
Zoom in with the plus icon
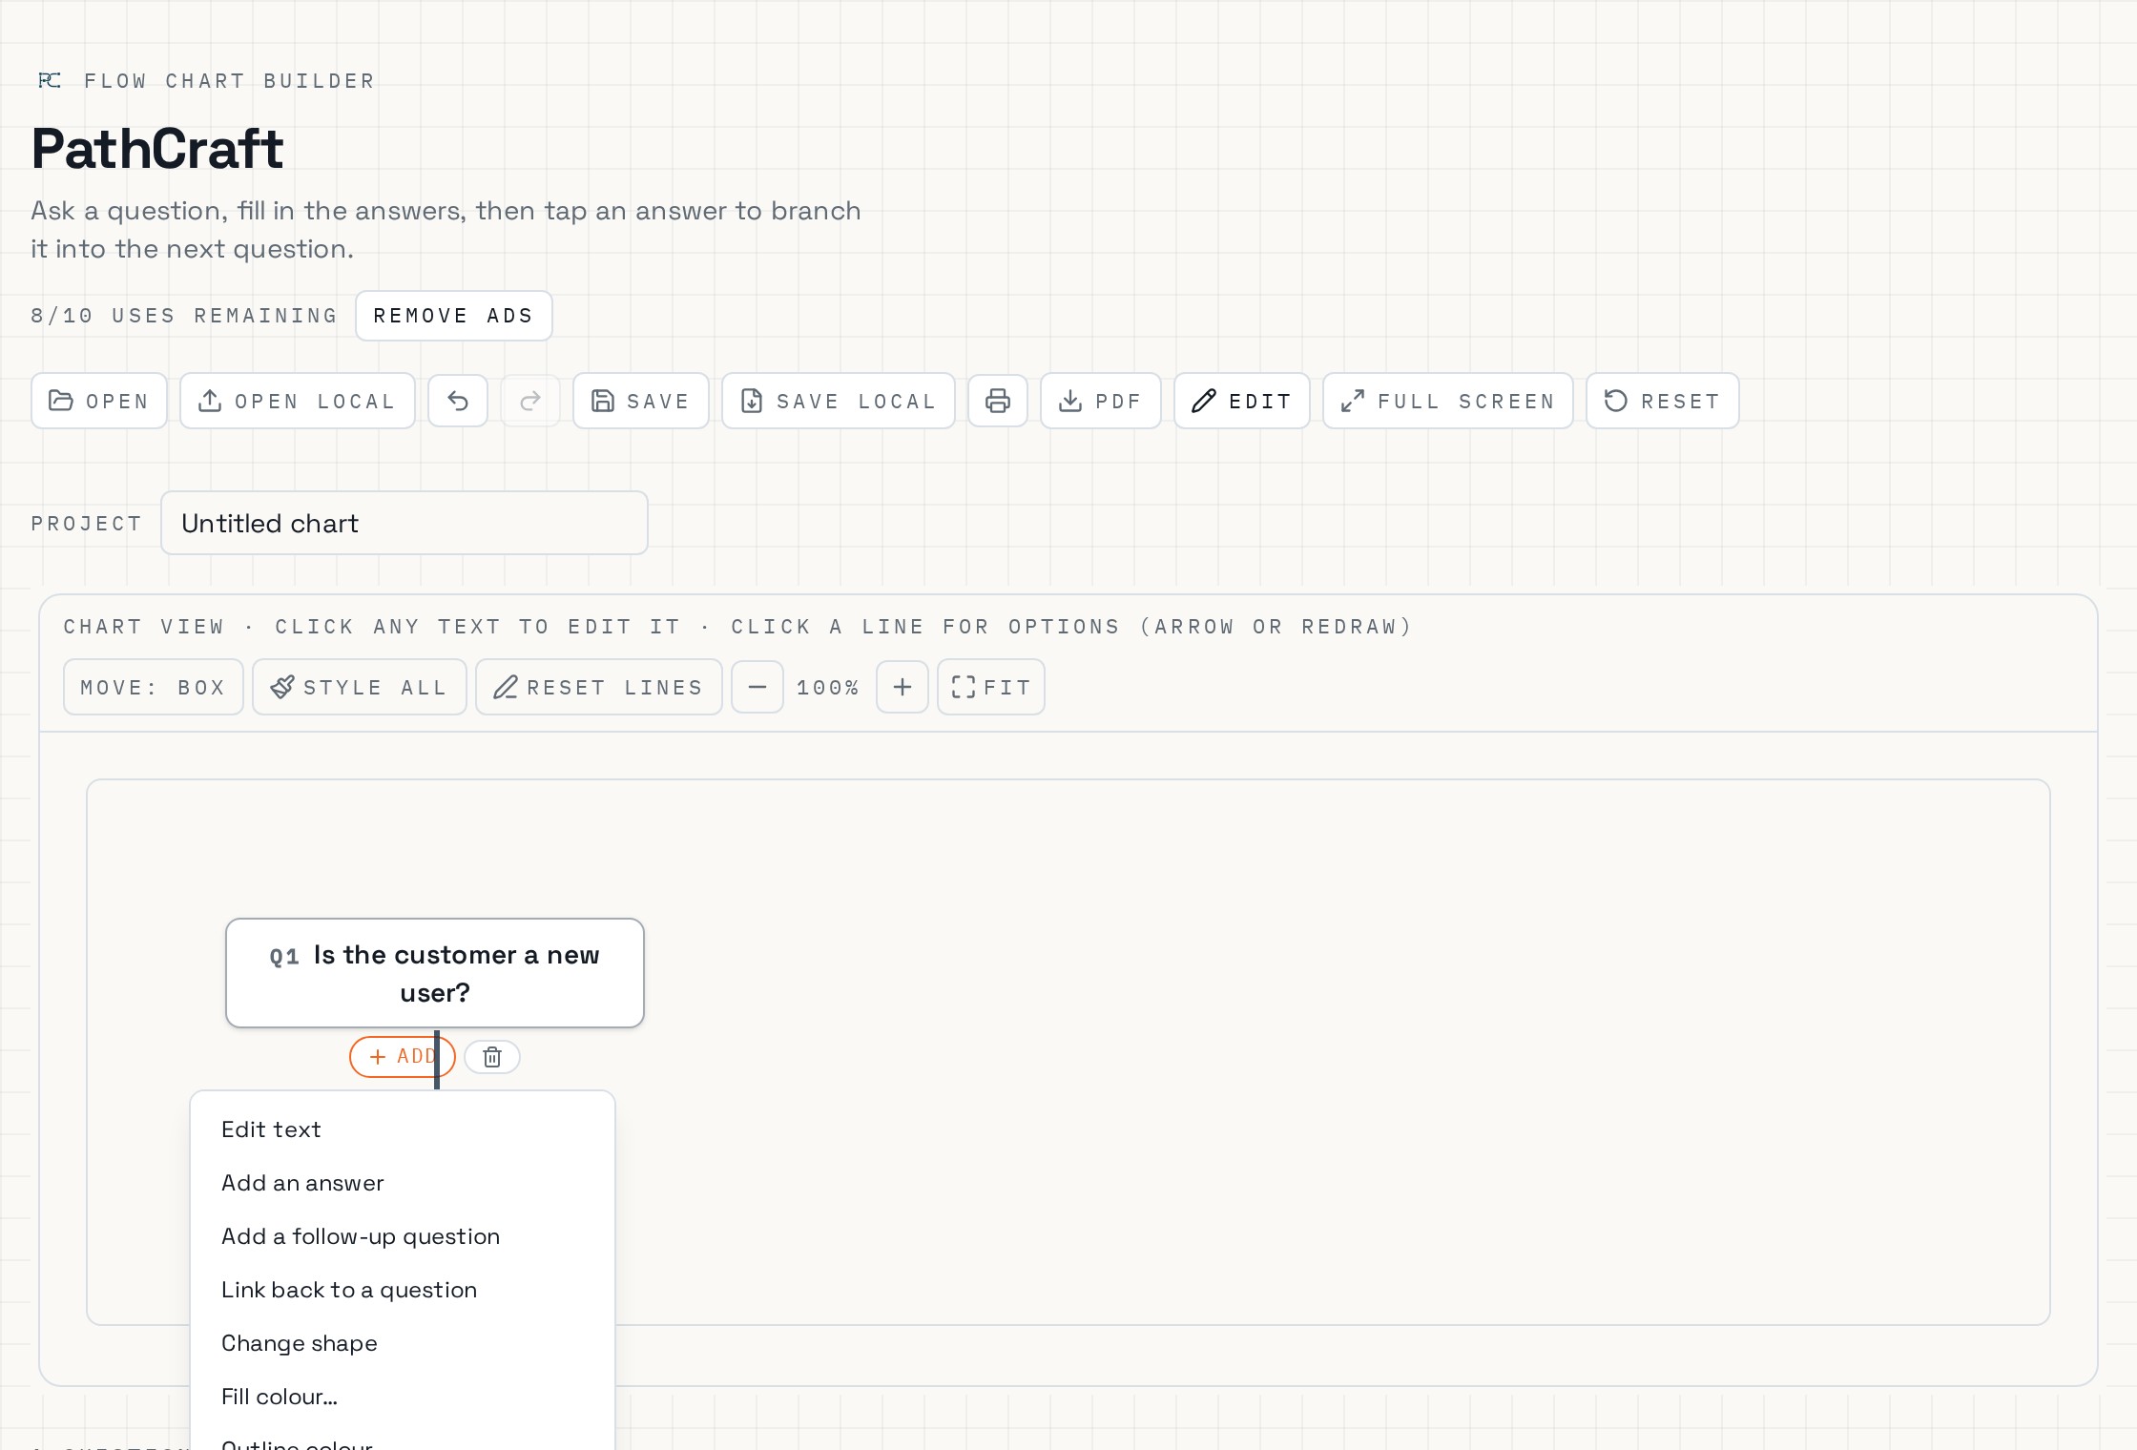(903, 687)
